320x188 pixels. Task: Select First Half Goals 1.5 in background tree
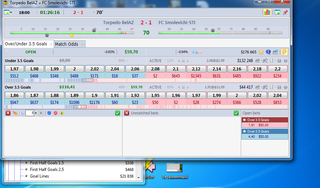[x=47, y=163]
